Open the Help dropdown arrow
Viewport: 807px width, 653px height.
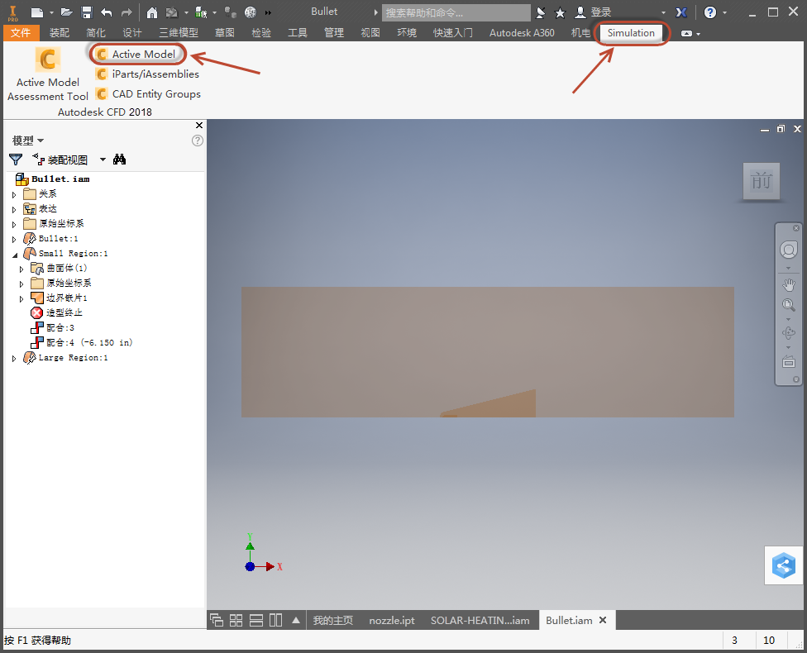tap(724, 13)
